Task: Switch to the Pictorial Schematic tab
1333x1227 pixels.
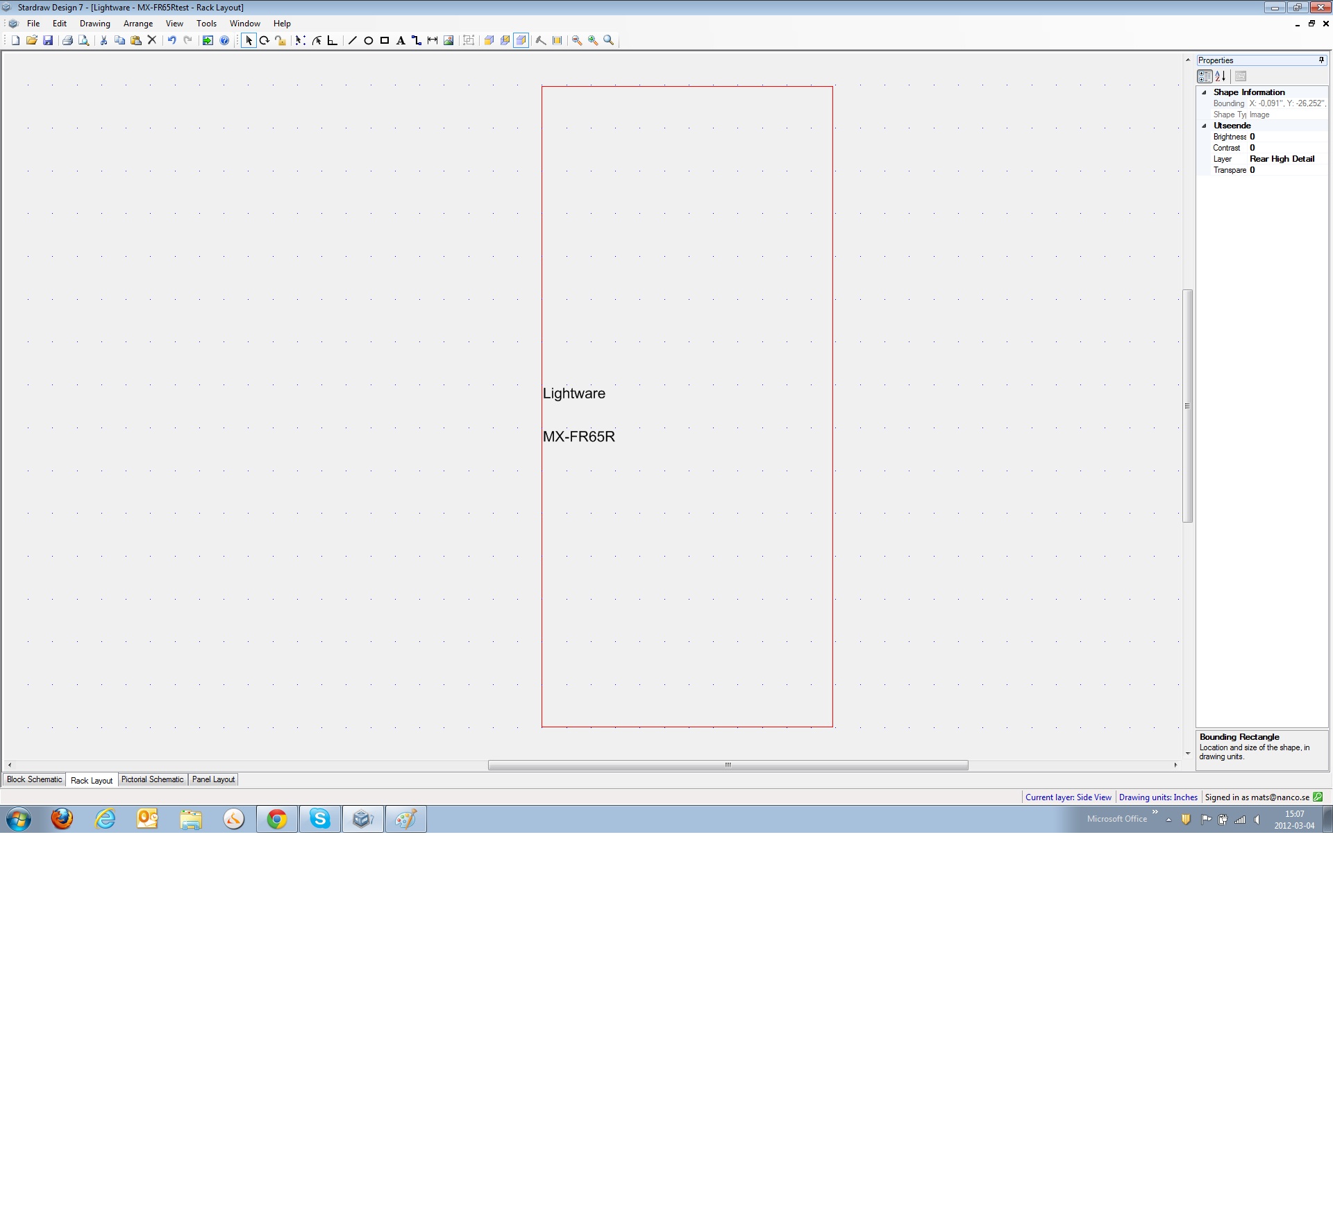Action: [152, 779]
